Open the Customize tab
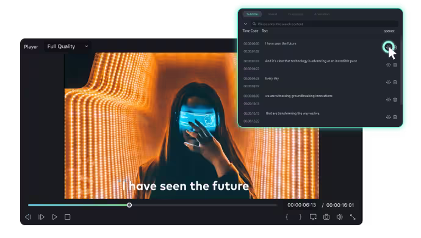The image size is (421, 238). pyautogui.click(x=295, y=14)
